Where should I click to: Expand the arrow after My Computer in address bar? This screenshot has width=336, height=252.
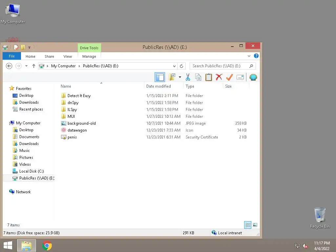tap(79, 66)
